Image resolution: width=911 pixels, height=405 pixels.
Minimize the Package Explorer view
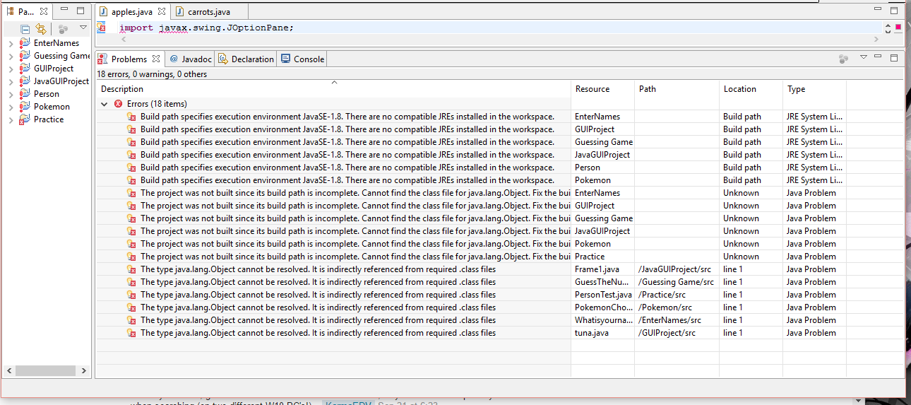[x=64, y=10]
